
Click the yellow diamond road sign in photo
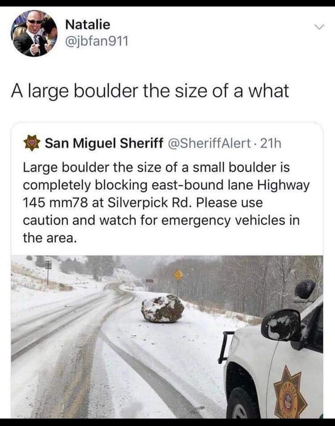pos(179,275)
